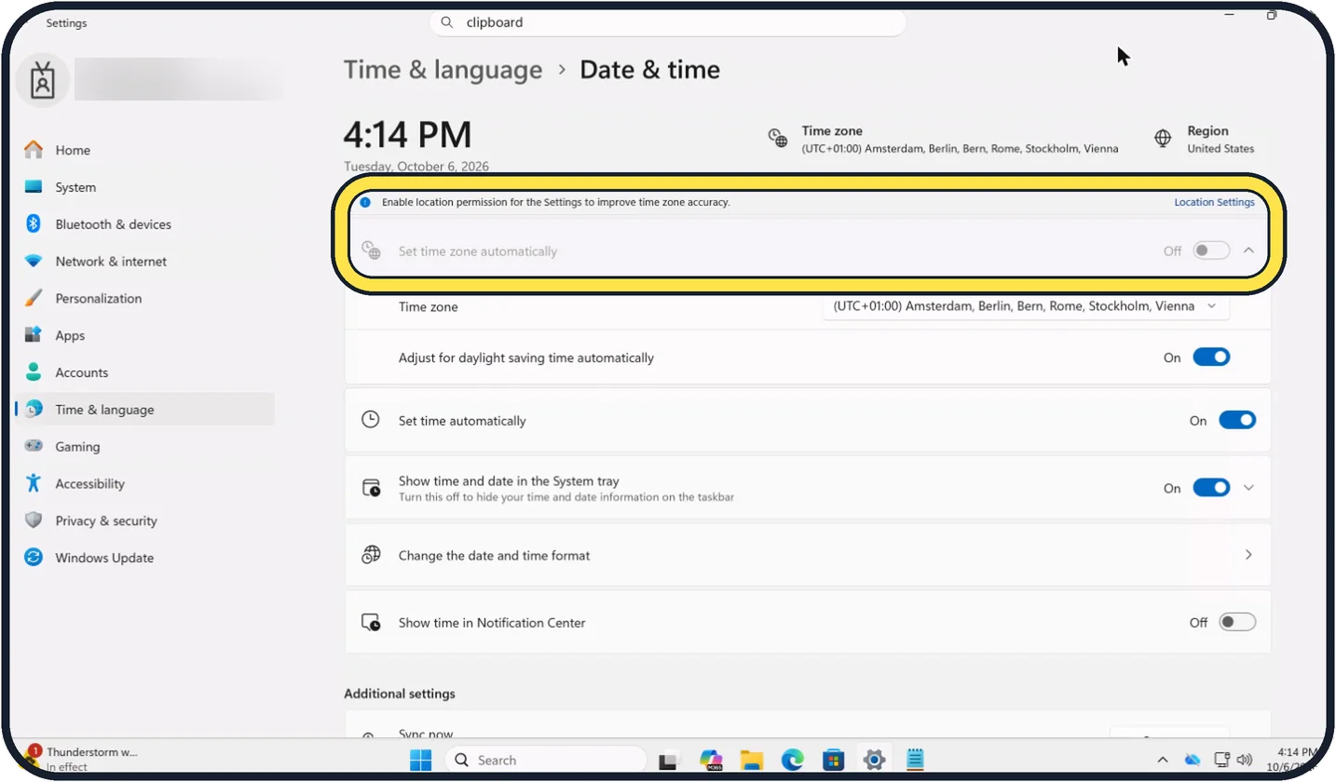Click the chevron for date and time format

1249,555
